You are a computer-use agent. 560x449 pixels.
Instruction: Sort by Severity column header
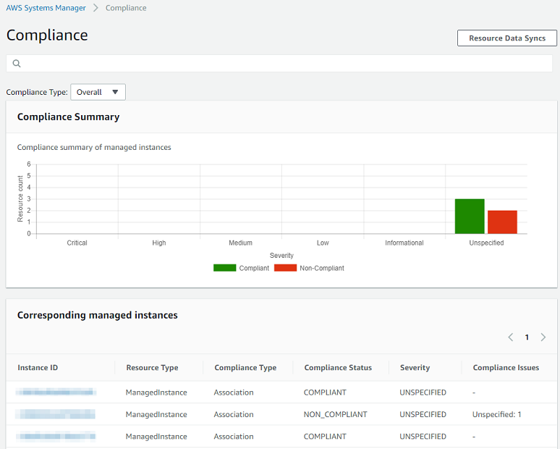tap(415, 368)
